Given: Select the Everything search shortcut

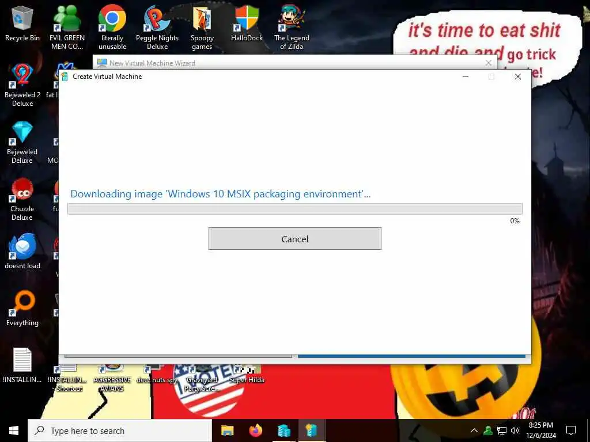Looking at the screenshot, I should [22, 308].
